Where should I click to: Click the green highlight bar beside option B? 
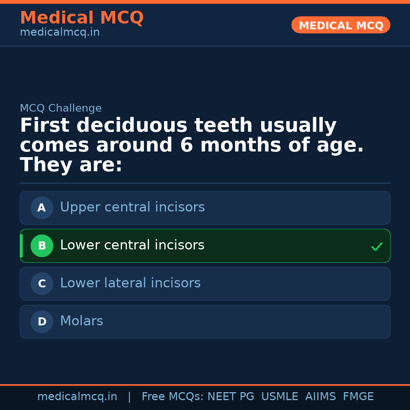(x=21, y=246)
